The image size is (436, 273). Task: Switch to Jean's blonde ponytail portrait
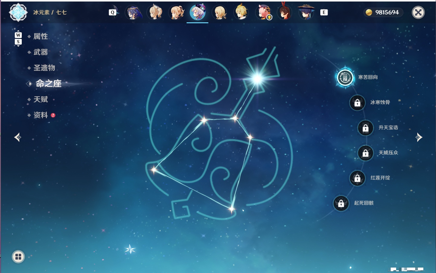(x=177, y=13)
